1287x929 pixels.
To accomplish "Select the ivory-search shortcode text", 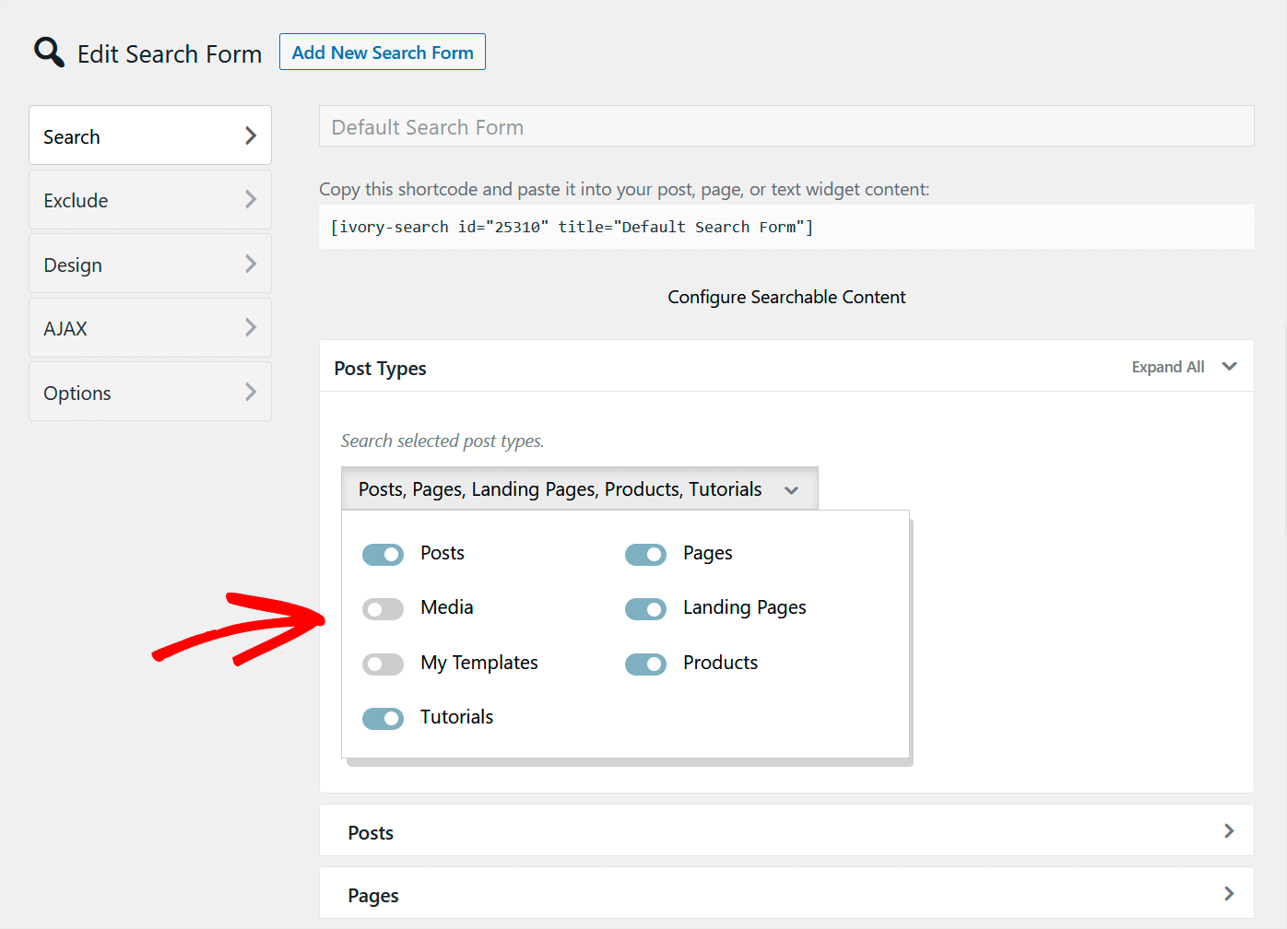I will [572, 226].
